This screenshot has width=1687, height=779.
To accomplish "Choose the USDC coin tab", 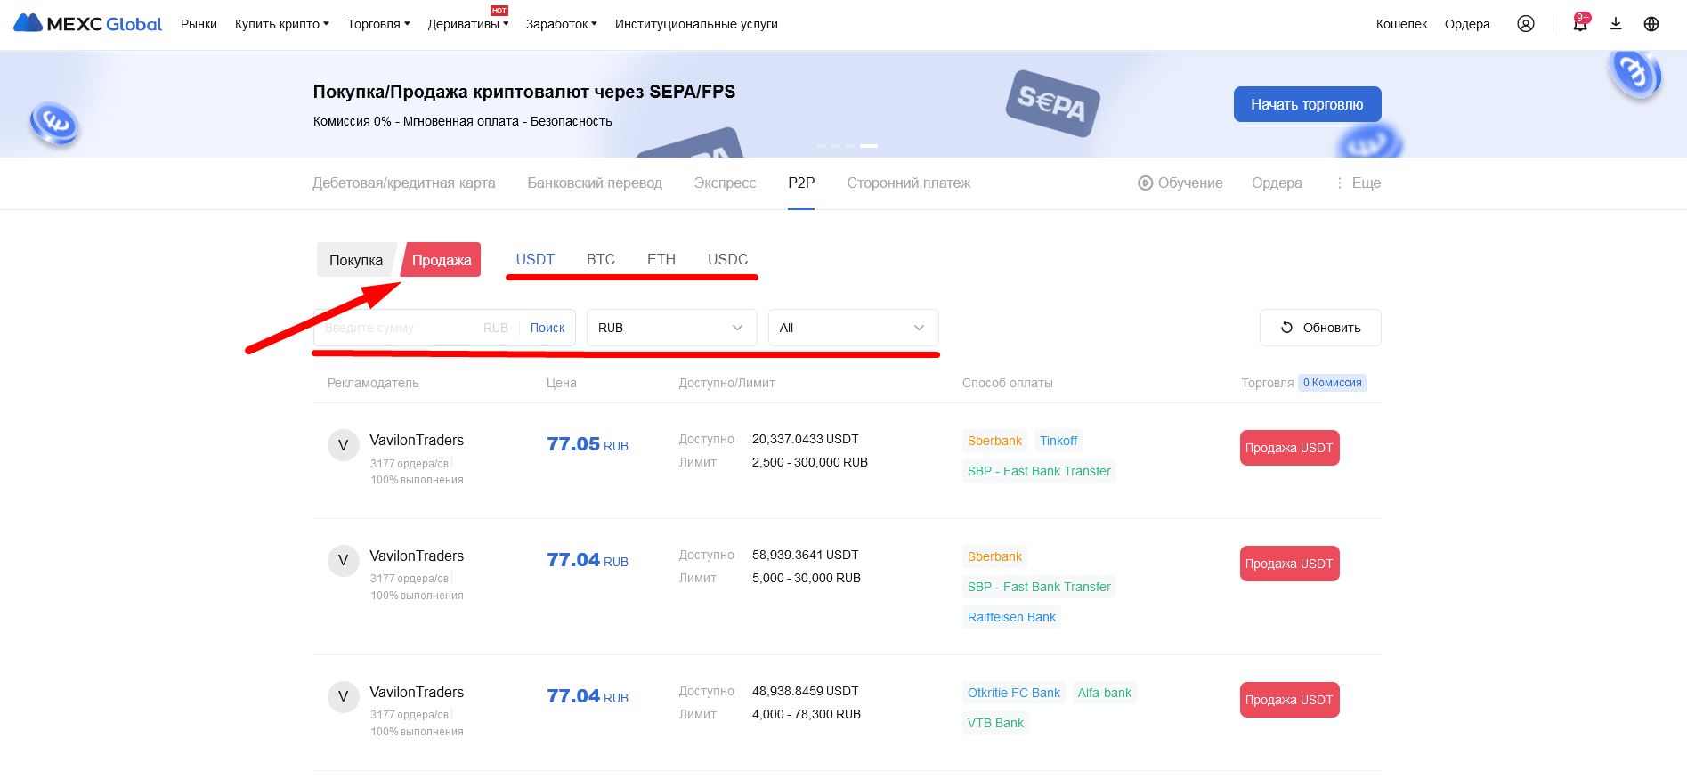I will point(727,259).
